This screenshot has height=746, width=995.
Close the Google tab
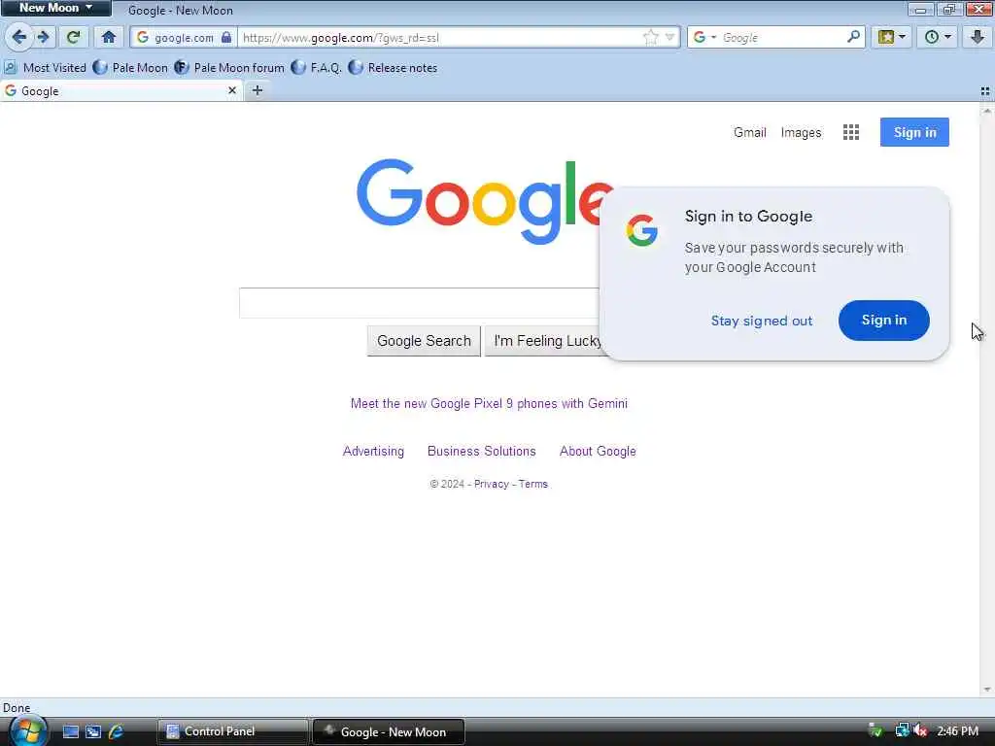click(x=232, y=90)
